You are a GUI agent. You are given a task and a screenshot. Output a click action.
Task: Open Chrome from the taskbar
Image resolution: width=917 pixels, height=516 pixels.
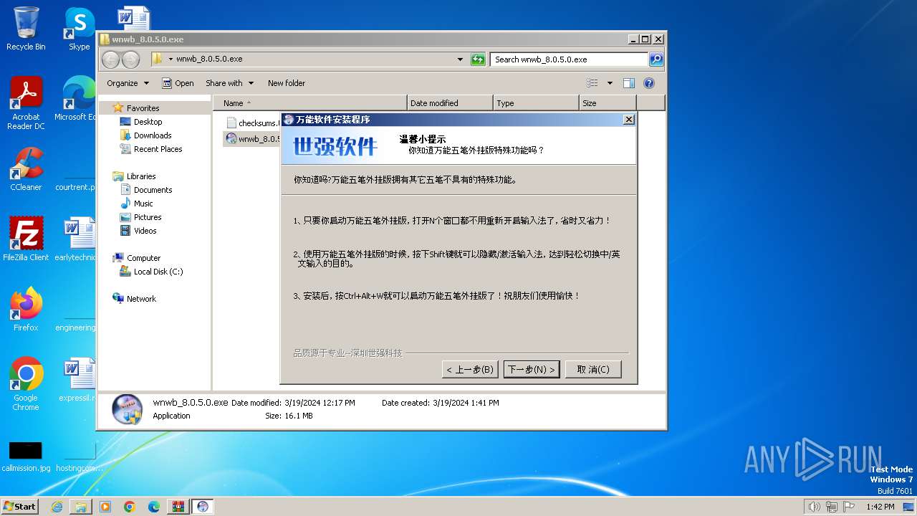pos(130,507)
